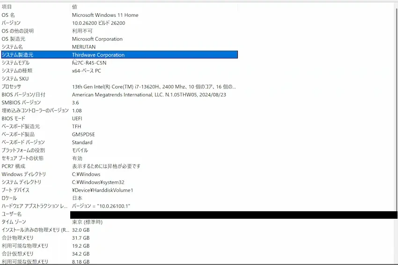Select the PCR7 構成 row

coord(119,166)
